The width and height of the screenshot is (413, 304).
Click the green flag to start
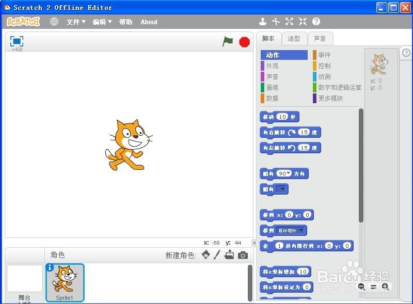(228, 42)
